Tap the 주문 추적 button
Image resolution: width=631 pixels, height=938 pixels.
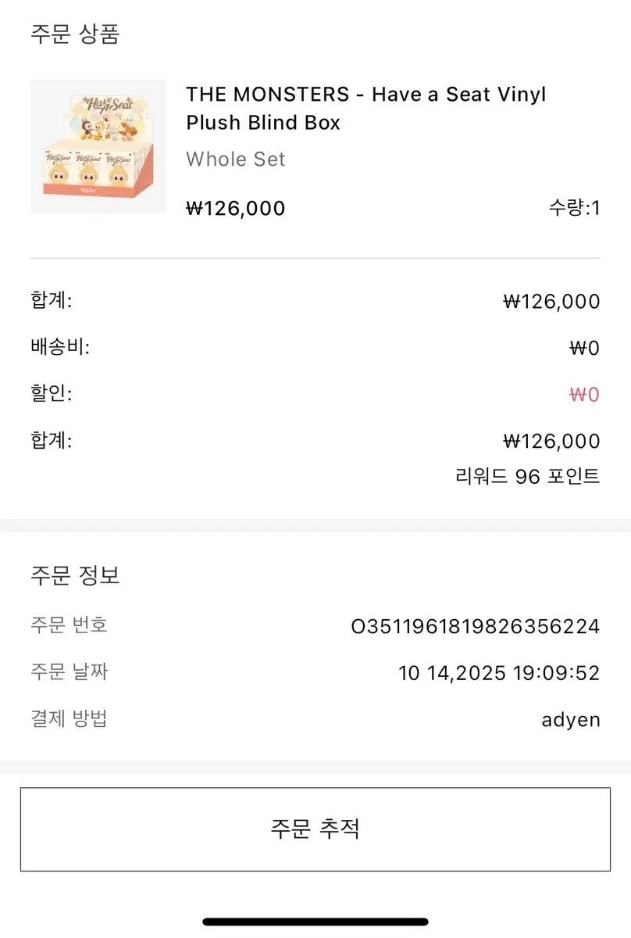click(x=315, y=829)
